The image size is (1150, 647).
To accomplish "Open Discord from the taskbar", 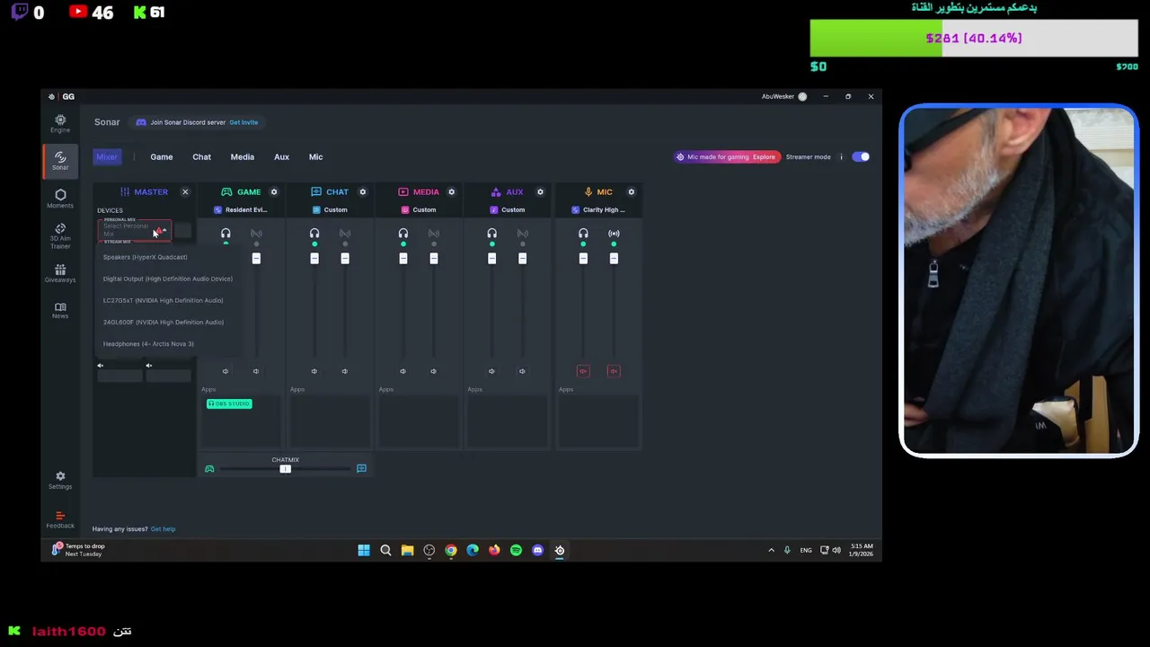I will coord(537,550).
